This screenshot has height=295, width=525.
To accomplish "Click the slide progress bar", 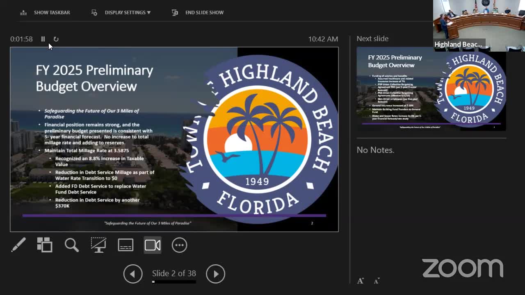I will click(x=174, y=282).
